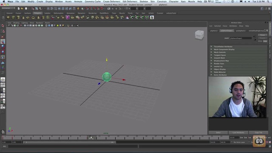
Task: Select the Select tool arrow in toolbox
Action: tap(3, 26)
